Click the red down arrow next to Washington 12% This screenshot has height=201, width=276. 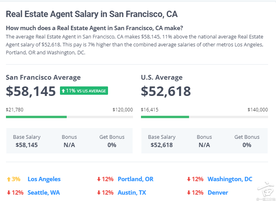coord(189,179)
